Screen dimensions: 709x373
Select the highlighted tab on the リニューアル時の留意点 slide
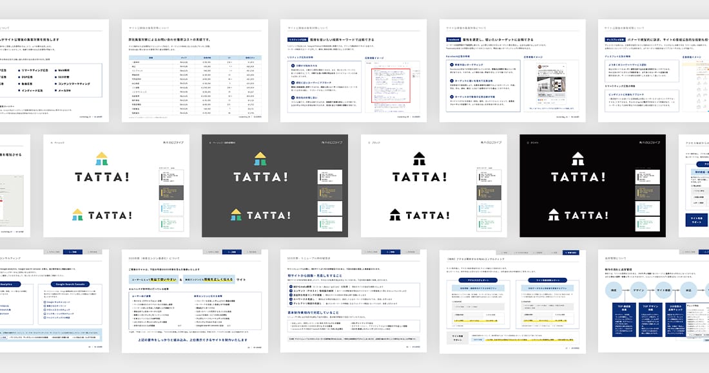[390, 252]
